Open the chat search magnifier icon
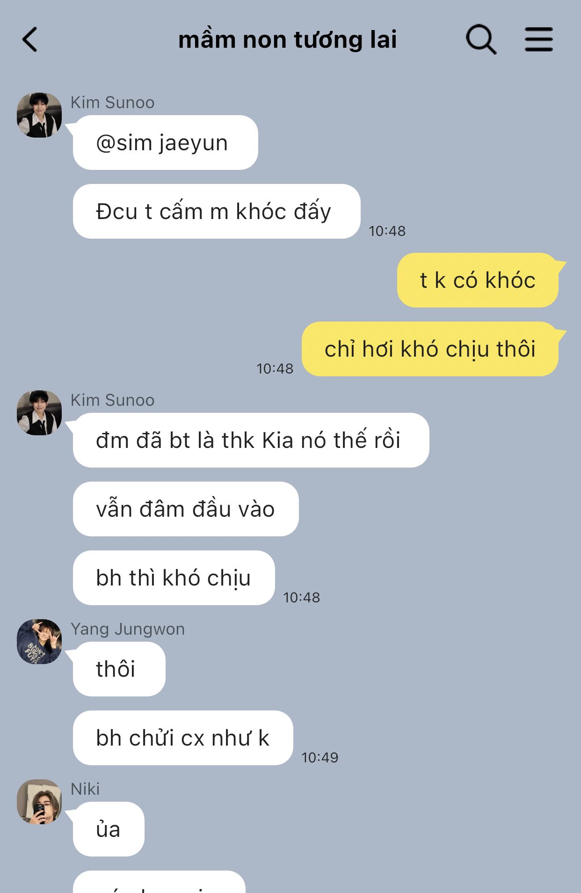 point(481,39)
